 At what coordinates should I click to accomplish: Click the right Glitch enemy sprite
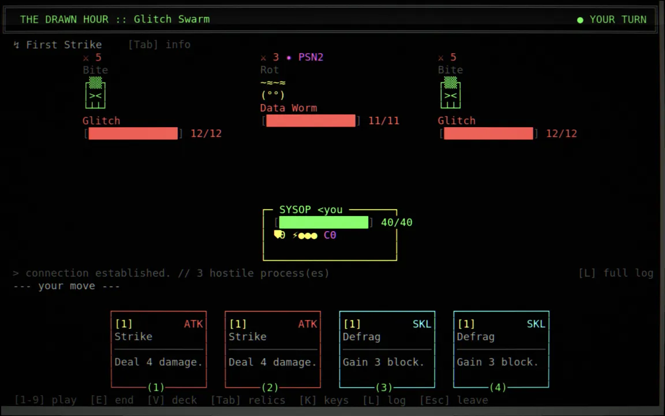[x=450, y=92]
